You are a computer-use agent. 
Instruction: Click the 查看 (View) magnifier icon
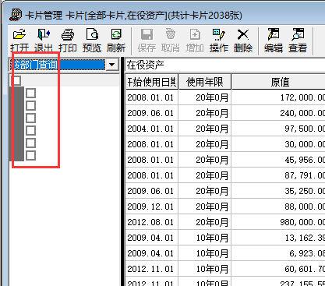(298, 34)
